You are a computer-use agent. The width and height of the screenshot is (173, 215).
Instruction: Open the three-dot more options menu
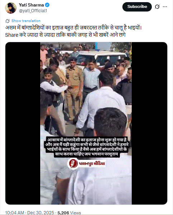click(165, 6)
